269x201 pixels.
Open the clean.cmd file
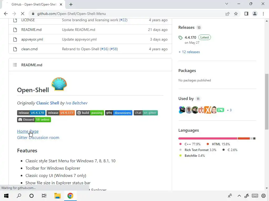pos(29,49)
